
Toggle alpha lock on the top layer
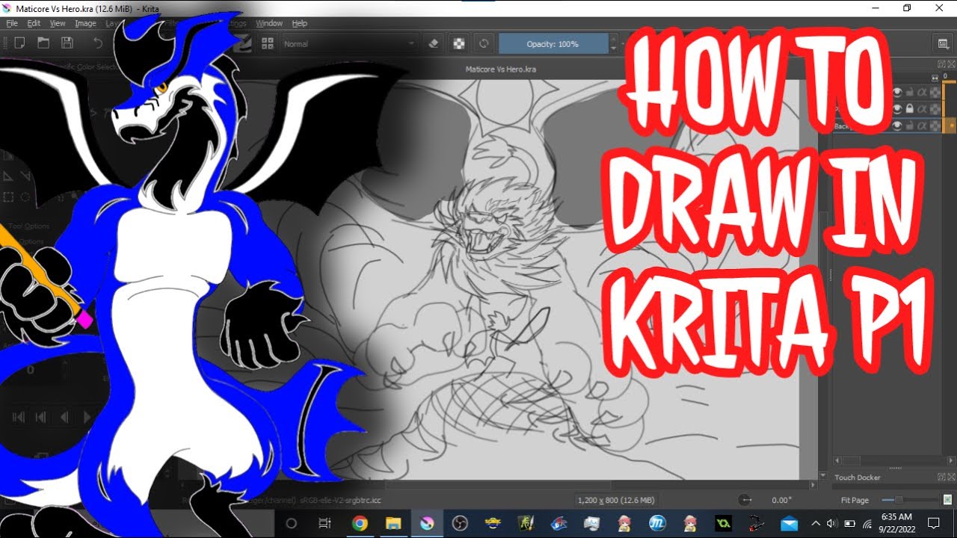point(935,93)
